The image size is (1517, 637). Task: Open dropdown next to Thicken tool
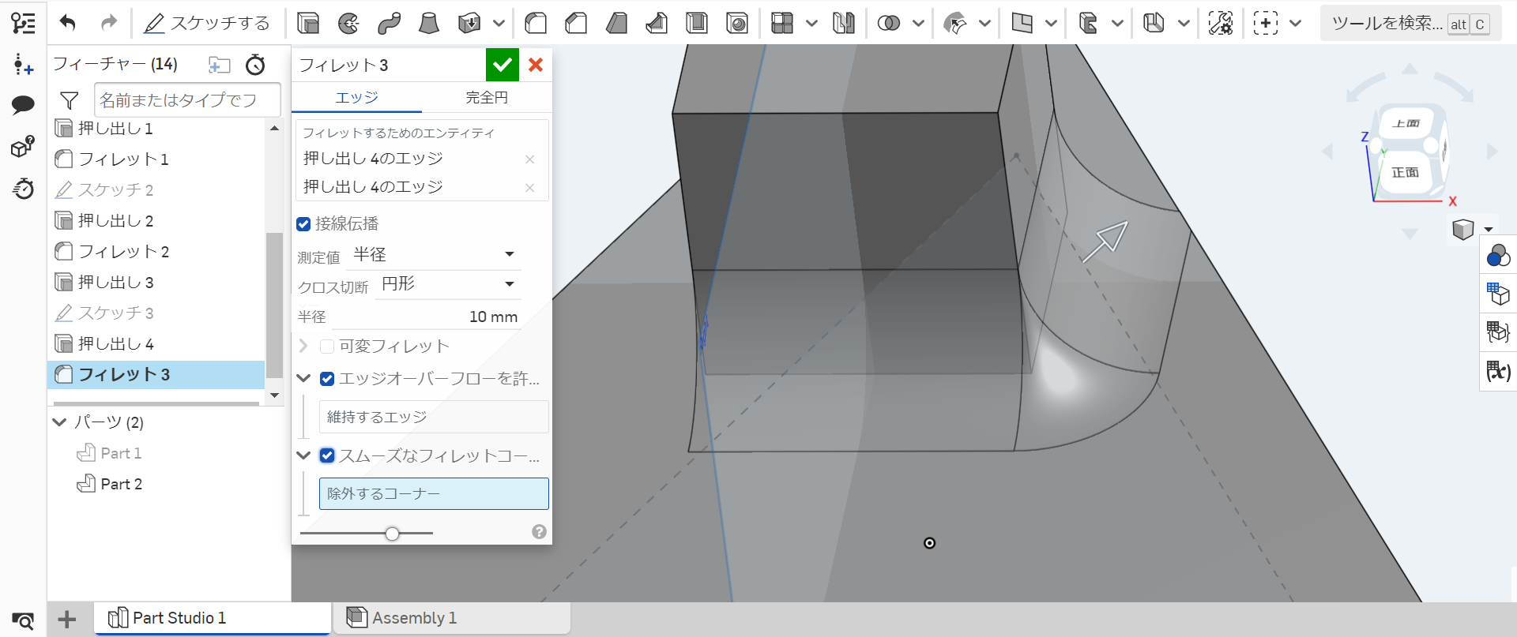(499, 24)
